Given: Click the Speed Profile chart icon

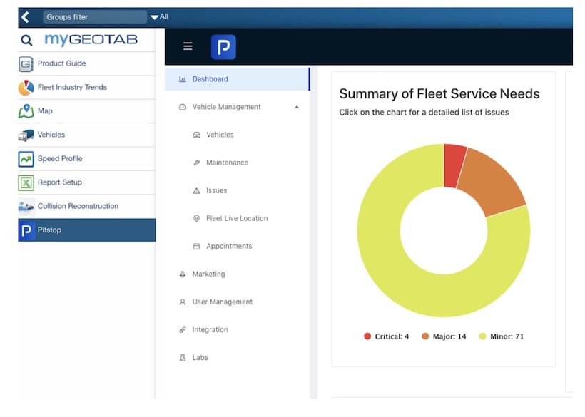Looking at the screenshot, I should point(26,159).
